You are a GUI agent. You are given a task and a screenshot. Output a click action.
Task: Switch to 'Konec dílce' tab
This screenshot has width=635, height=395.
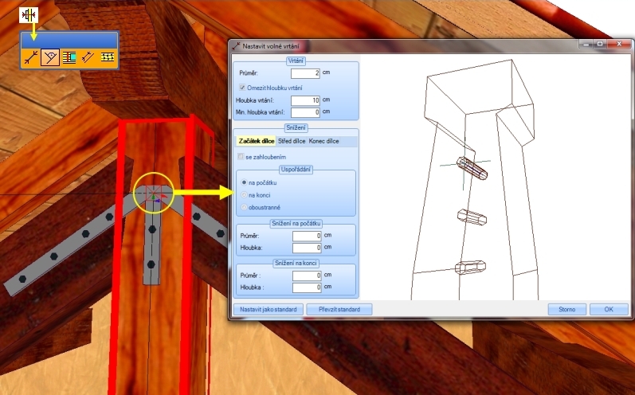[x=323, y=141]
